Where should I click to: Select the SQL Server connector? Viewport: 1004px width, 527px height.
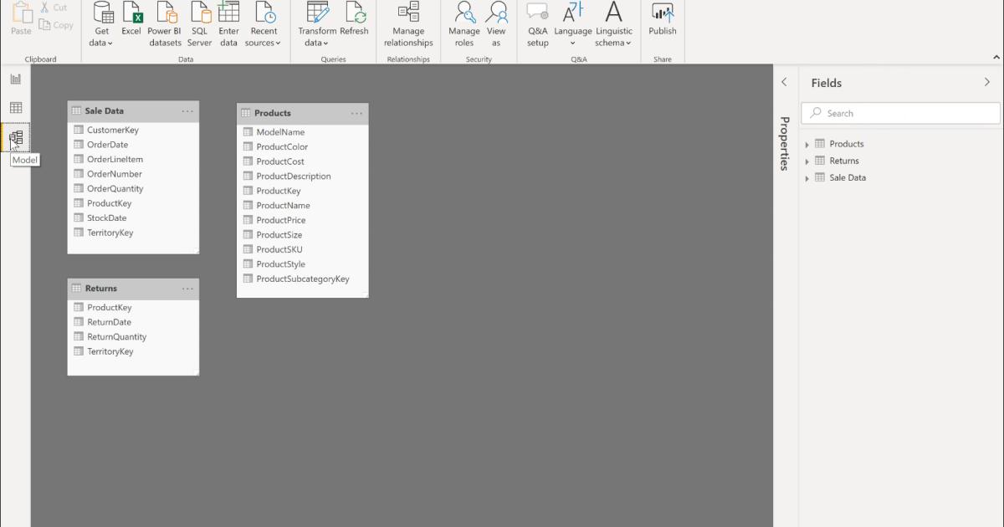(199, 23)
